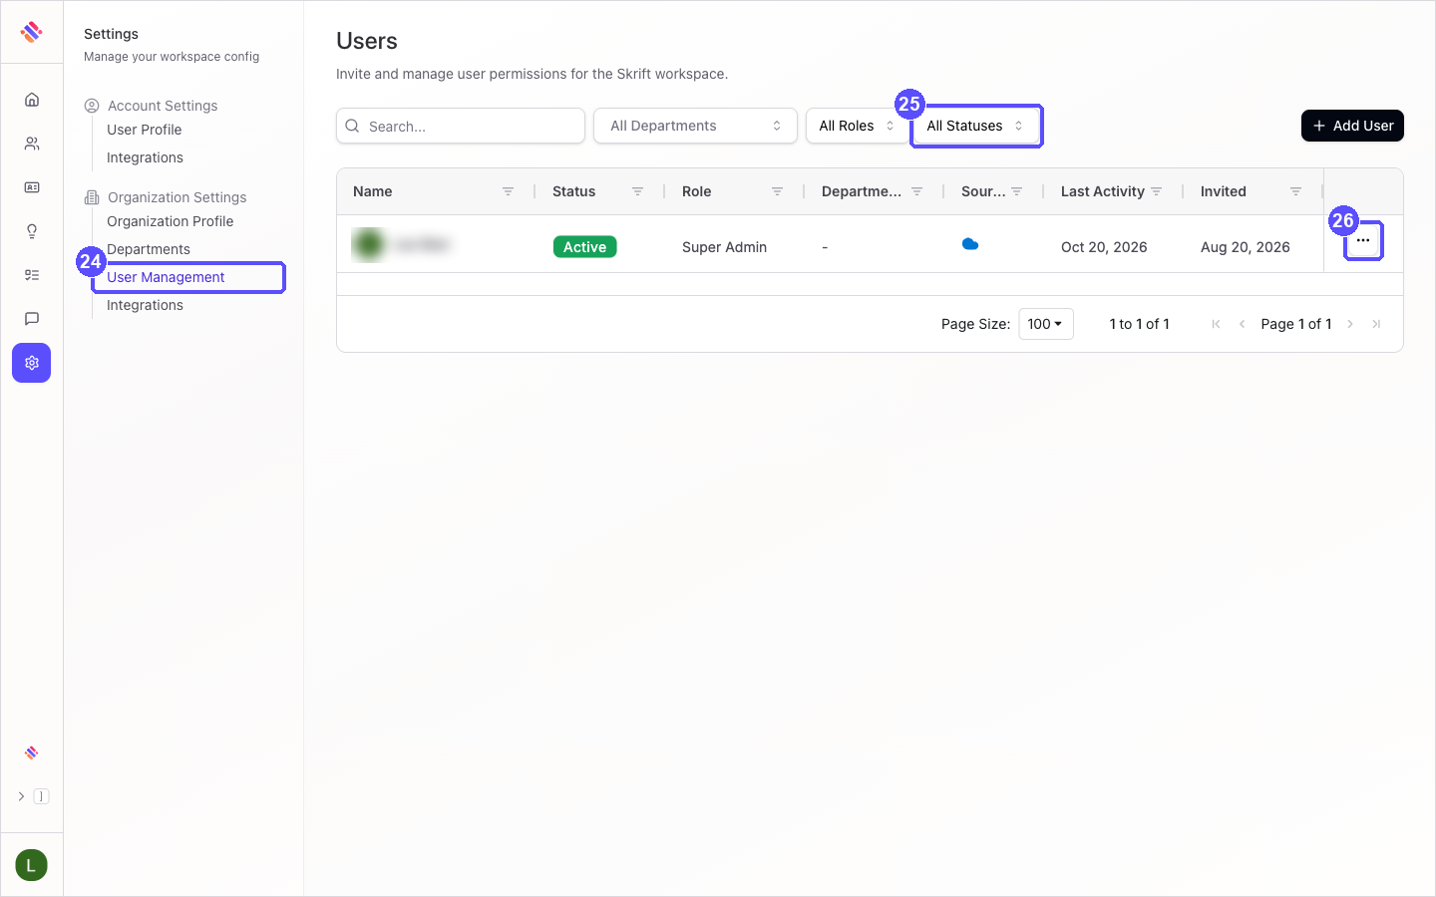Click the Oct 20, 2026 activity cell
Image resolution: width=1436 pixels, height=897 pixels.
coord(1104,247)
